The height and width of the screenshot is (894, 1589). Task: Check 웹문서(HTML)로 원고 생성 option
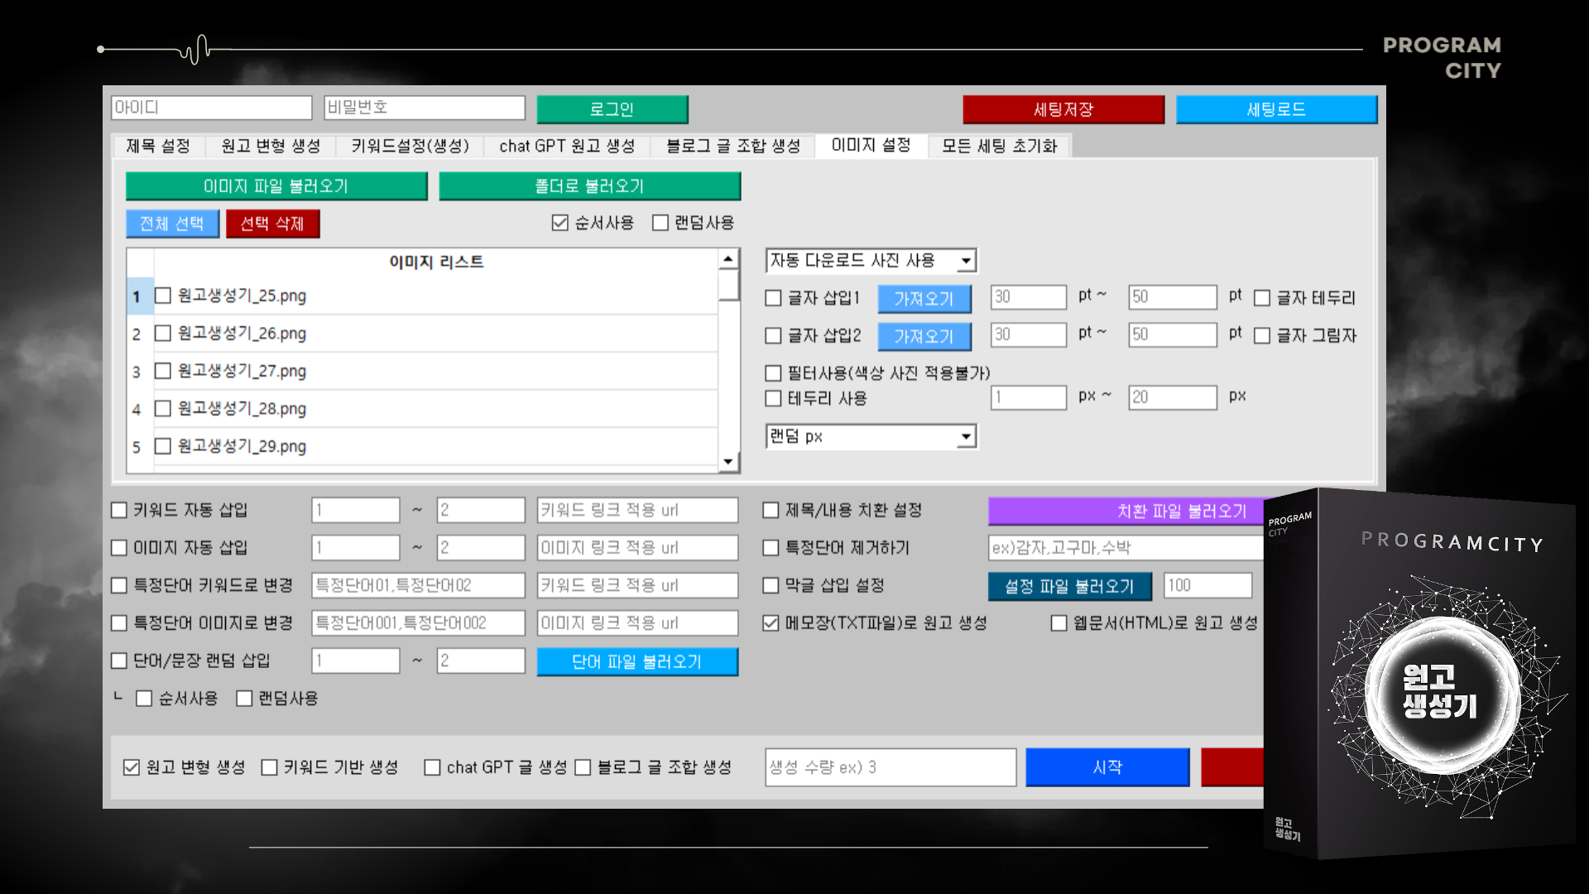pyautogui.click(x=1059, y=622)
